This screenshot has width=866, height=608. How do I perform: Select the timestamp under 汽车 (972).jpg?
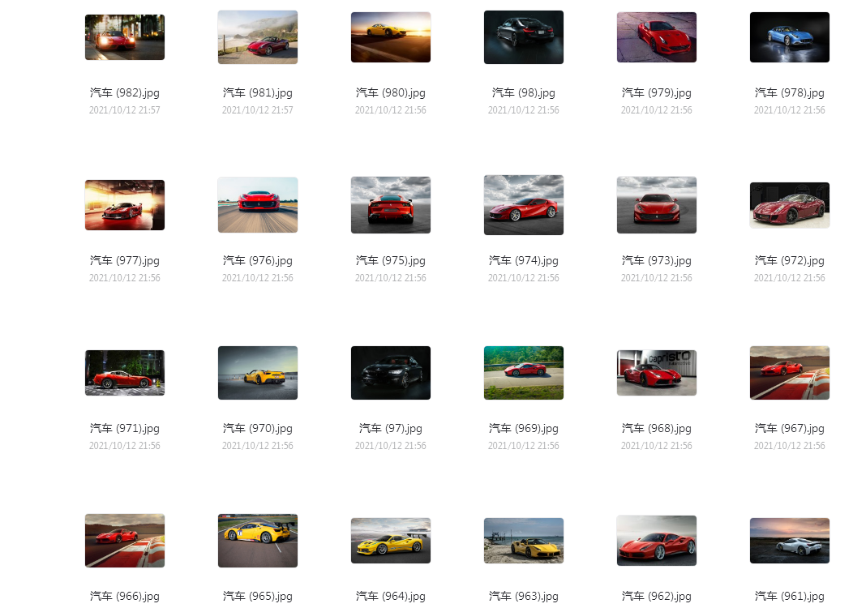click(790, 278)
